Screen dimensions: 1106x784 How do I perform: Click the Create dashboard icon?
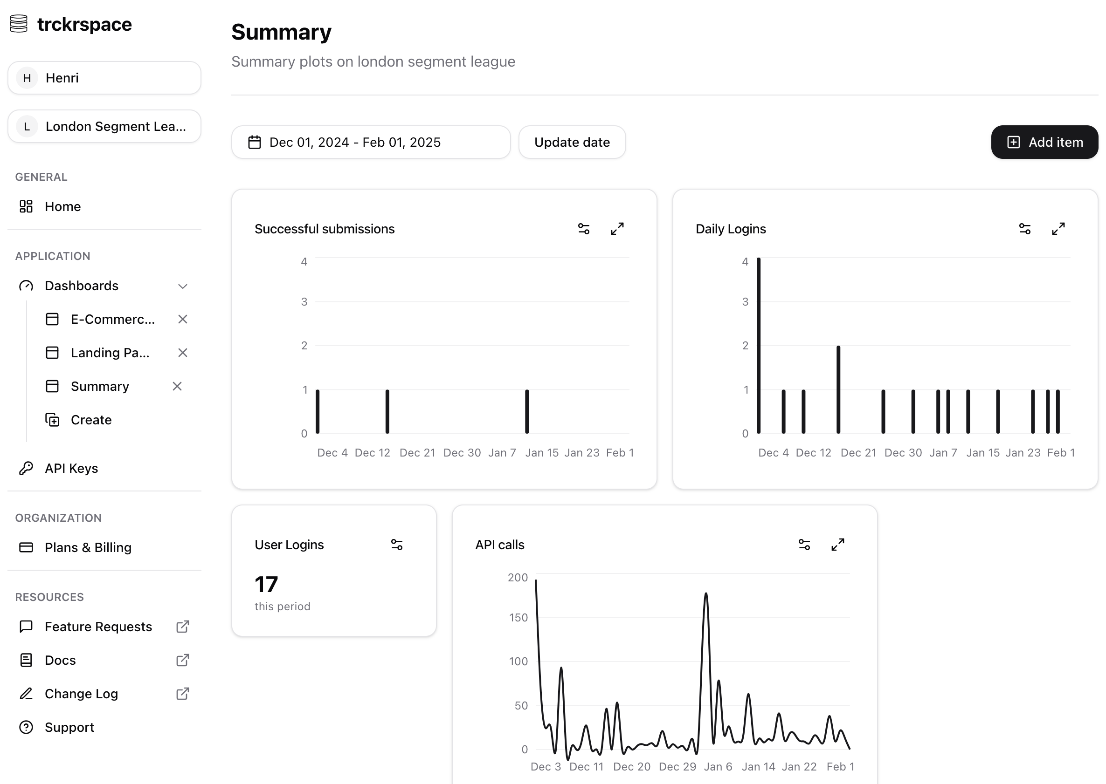pyautogui.click(x=52, y=420)
